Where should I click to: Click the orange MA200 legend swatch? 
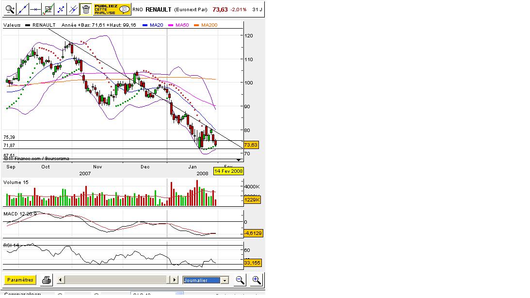[196, 25]
